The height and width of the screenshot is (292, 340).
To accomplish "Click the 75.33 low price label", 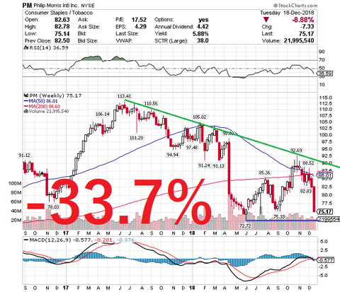I will [279, 216].
